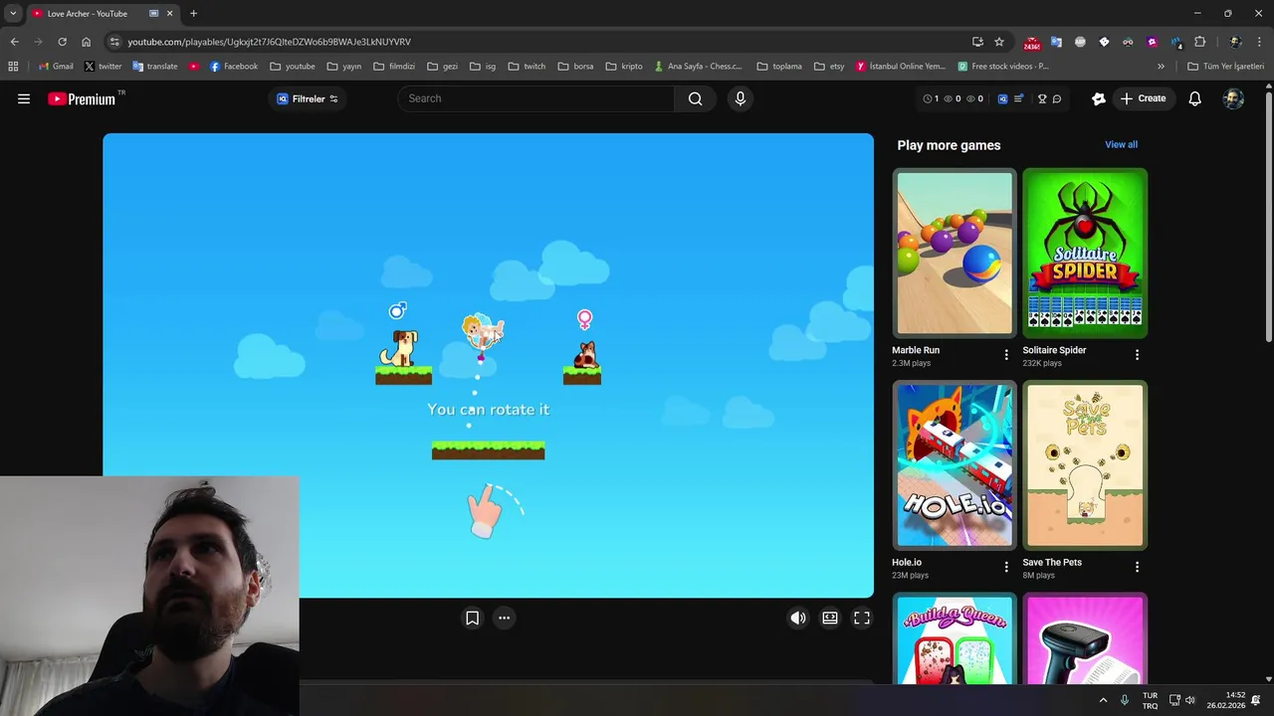Screen dimensions: 1274x716
Task: Click the magnifier search button
Action: [x=696, y=98]
